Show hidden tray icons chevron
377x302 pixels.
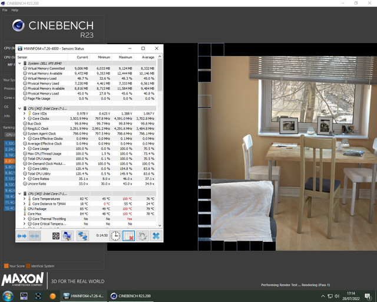pos(323,296)
